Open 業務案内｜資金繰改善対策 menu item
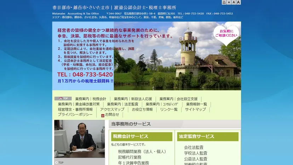Image resolution: width=293 pixels, height=165 pixels. (x=79, y=104)
